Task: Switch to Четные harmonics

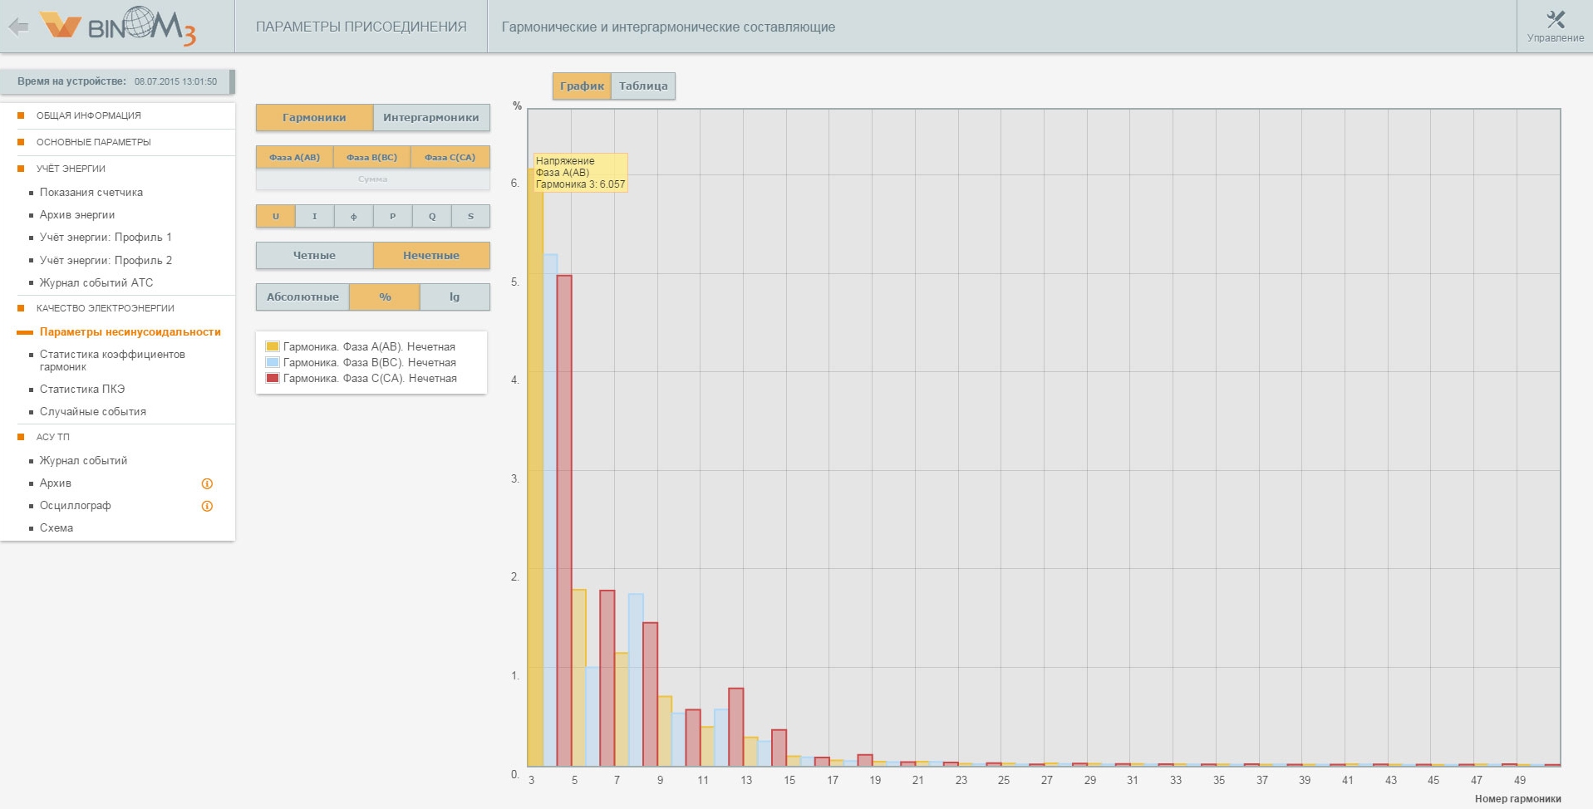Action: [314, 255]
